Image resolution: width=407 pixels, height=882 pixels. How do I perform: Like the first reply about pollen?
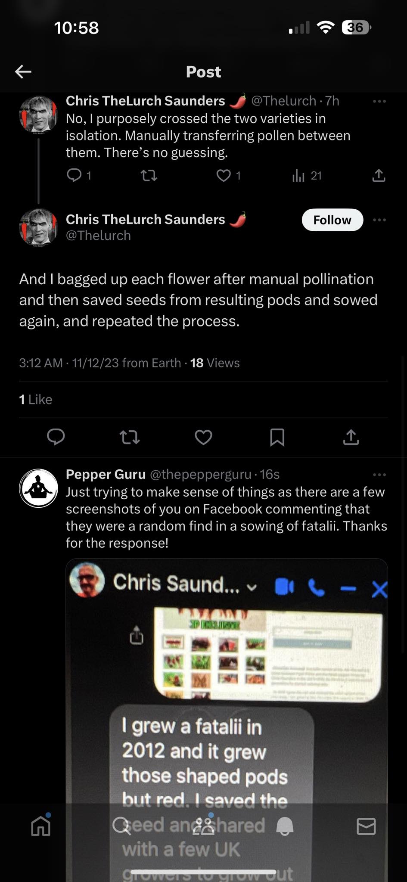(224, 176)
